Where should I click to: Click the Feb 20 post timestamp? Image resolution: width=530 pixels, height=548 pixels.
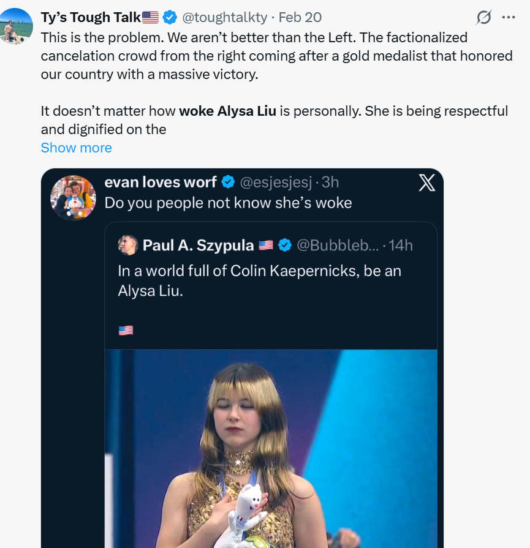(300, 18)
